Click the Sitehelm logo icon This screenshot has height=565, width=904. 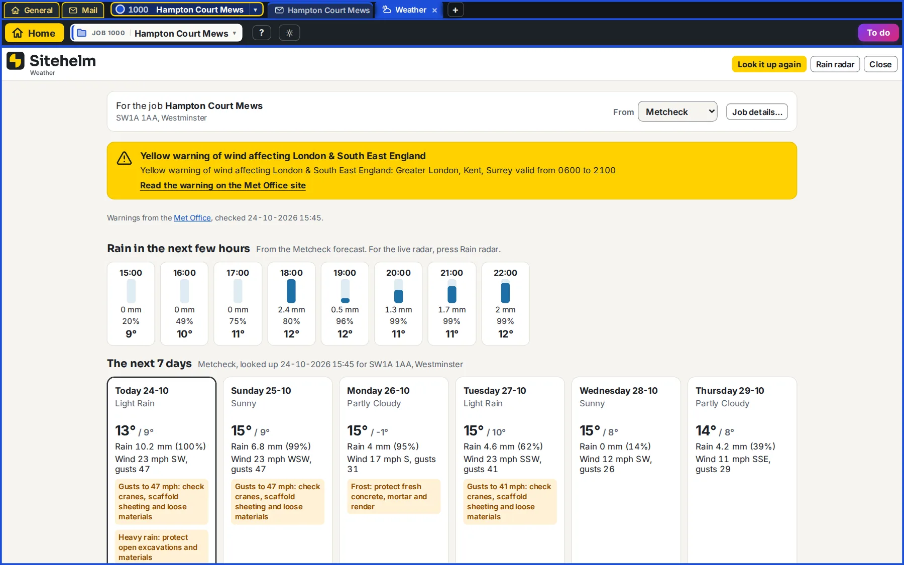click(x=16, y=61)
